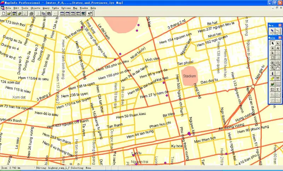Image resolution: width=283 pixels, height=171 pixels.
Task: Select the Zoom-in magnifier tool
Action: pyautogui.click(x=272, y=63)
